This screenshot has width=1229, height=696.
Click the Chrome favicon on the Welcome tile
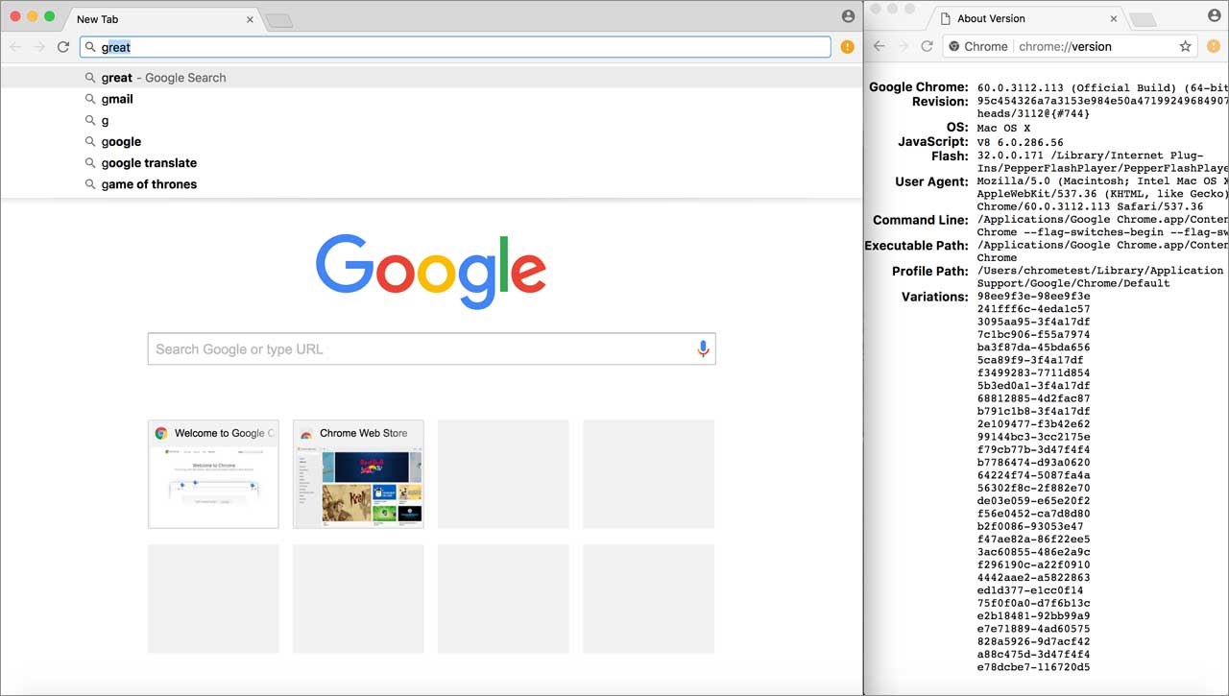(x=161, y=433)
